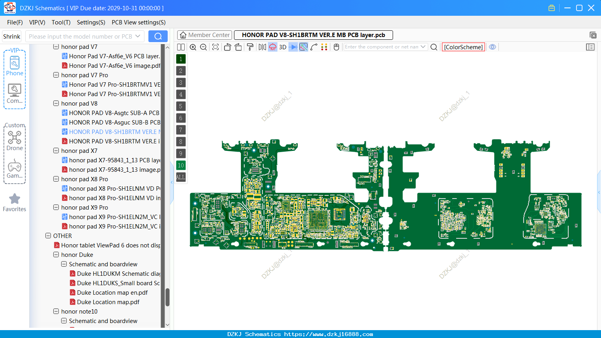601x338 pixels.
Task: Collapse the honor pad V7 folder
Action: click(x=56, y=47)
